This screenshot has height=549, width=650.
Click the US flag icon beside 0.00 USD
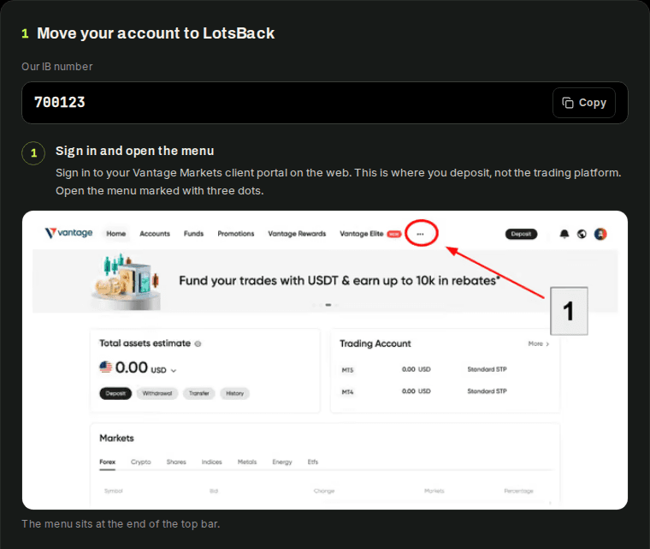[106, 367]
